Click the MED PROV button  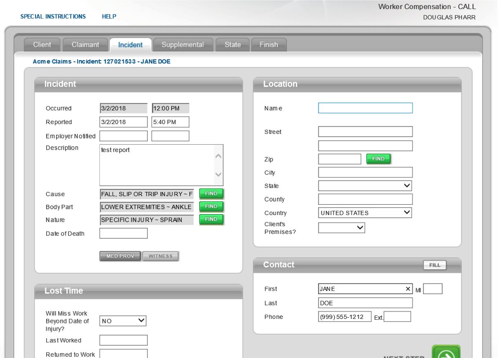click(x=120, y=256)
